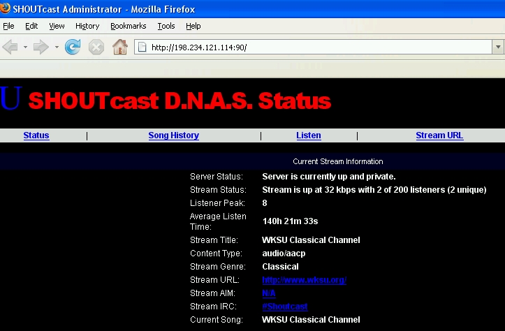Screen dimensions: 505x331
Task: Open the Stream URL navigation link
Action: click(439, 135)
